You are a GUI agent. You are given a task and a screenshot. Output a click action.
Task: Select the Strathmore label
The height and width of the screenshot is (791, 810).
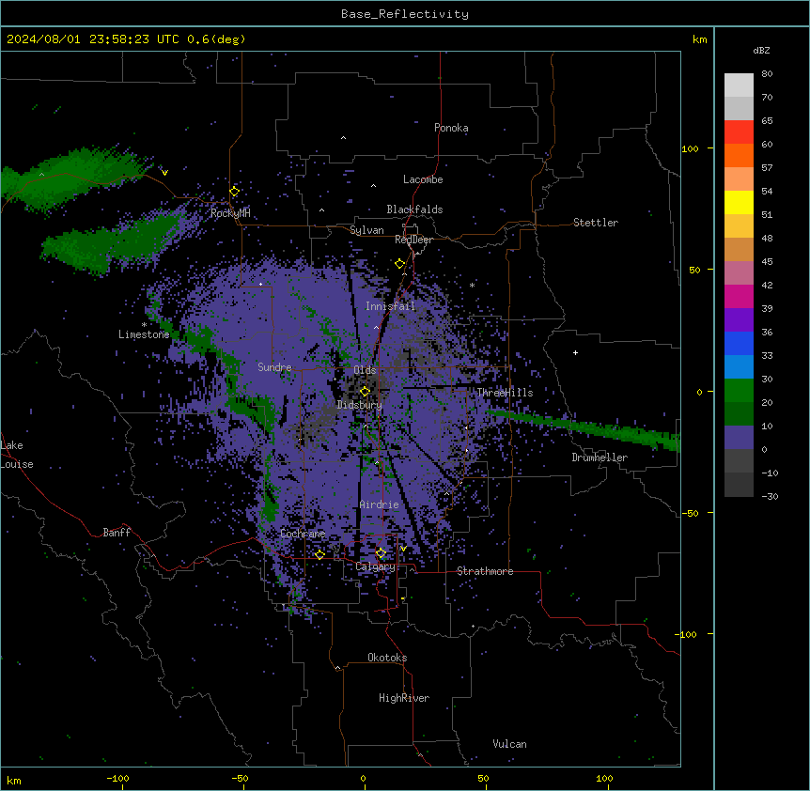(485, 571)
